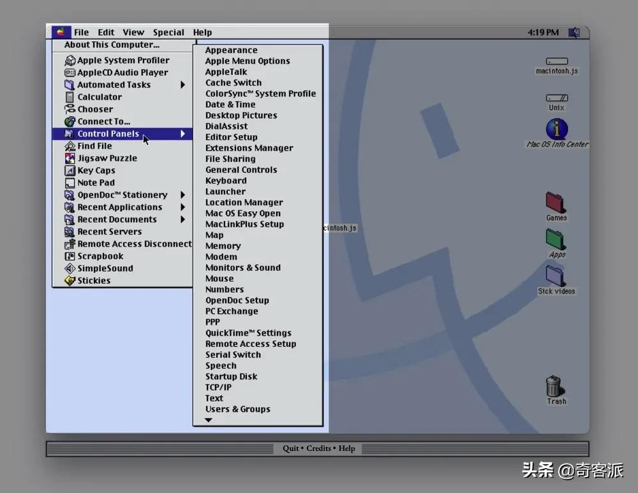
Task: Click the Help link in bottom bar
Action: coord(346,448)
